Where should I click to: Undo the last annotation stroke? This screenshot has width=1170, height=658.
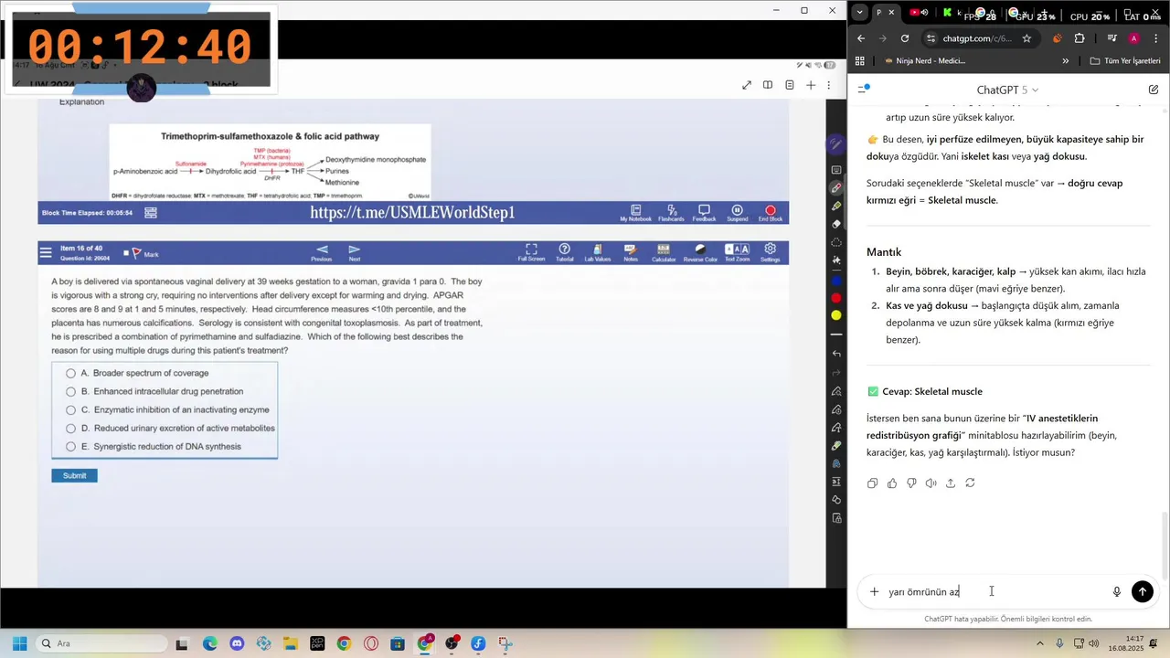click(836, 354)
